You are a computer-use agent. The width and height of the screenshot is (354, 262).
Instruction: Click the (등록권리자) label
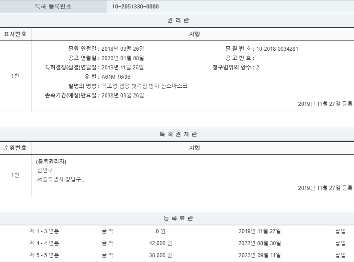[x=51, y=161]
